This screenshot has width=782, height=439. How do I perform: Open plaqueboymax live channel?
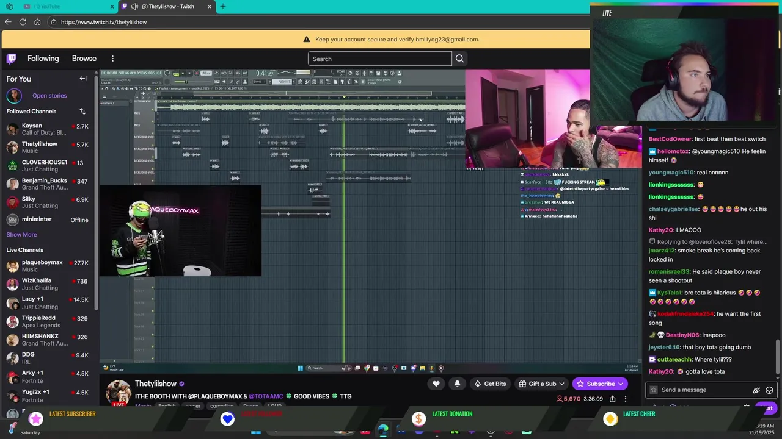click(48, 266)
